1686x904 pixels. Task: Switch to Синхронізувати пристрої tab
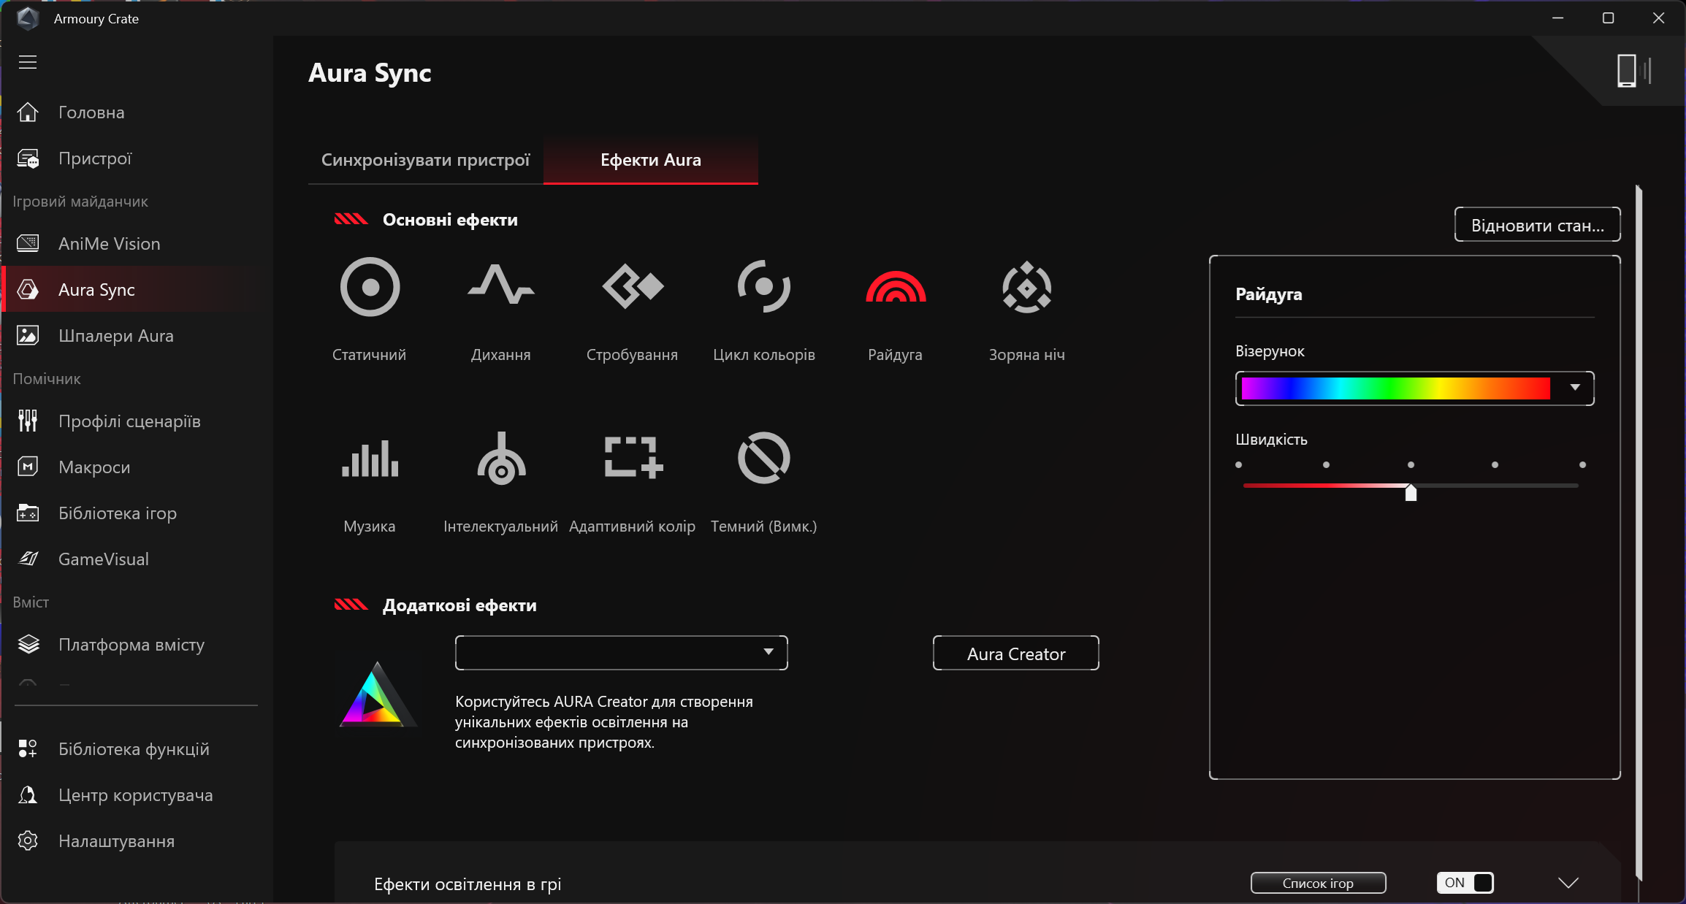[425, 160]
